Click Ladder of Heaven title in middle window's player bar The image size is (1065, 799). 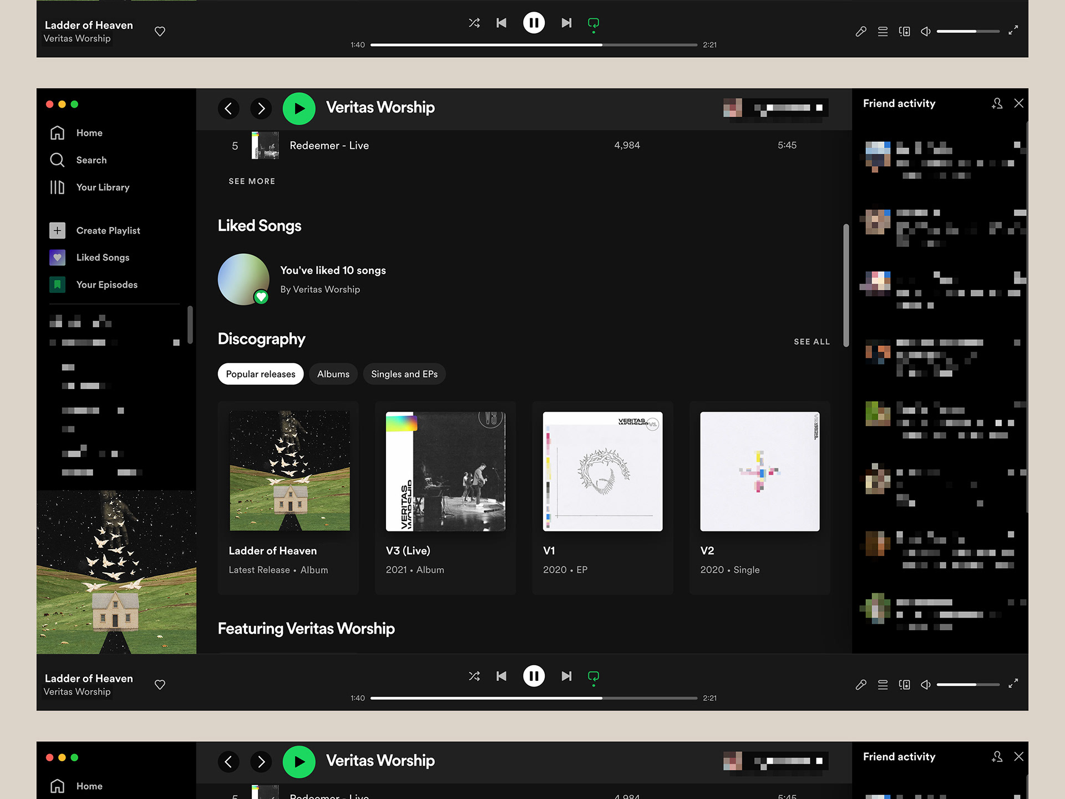(x=89, y=679)
